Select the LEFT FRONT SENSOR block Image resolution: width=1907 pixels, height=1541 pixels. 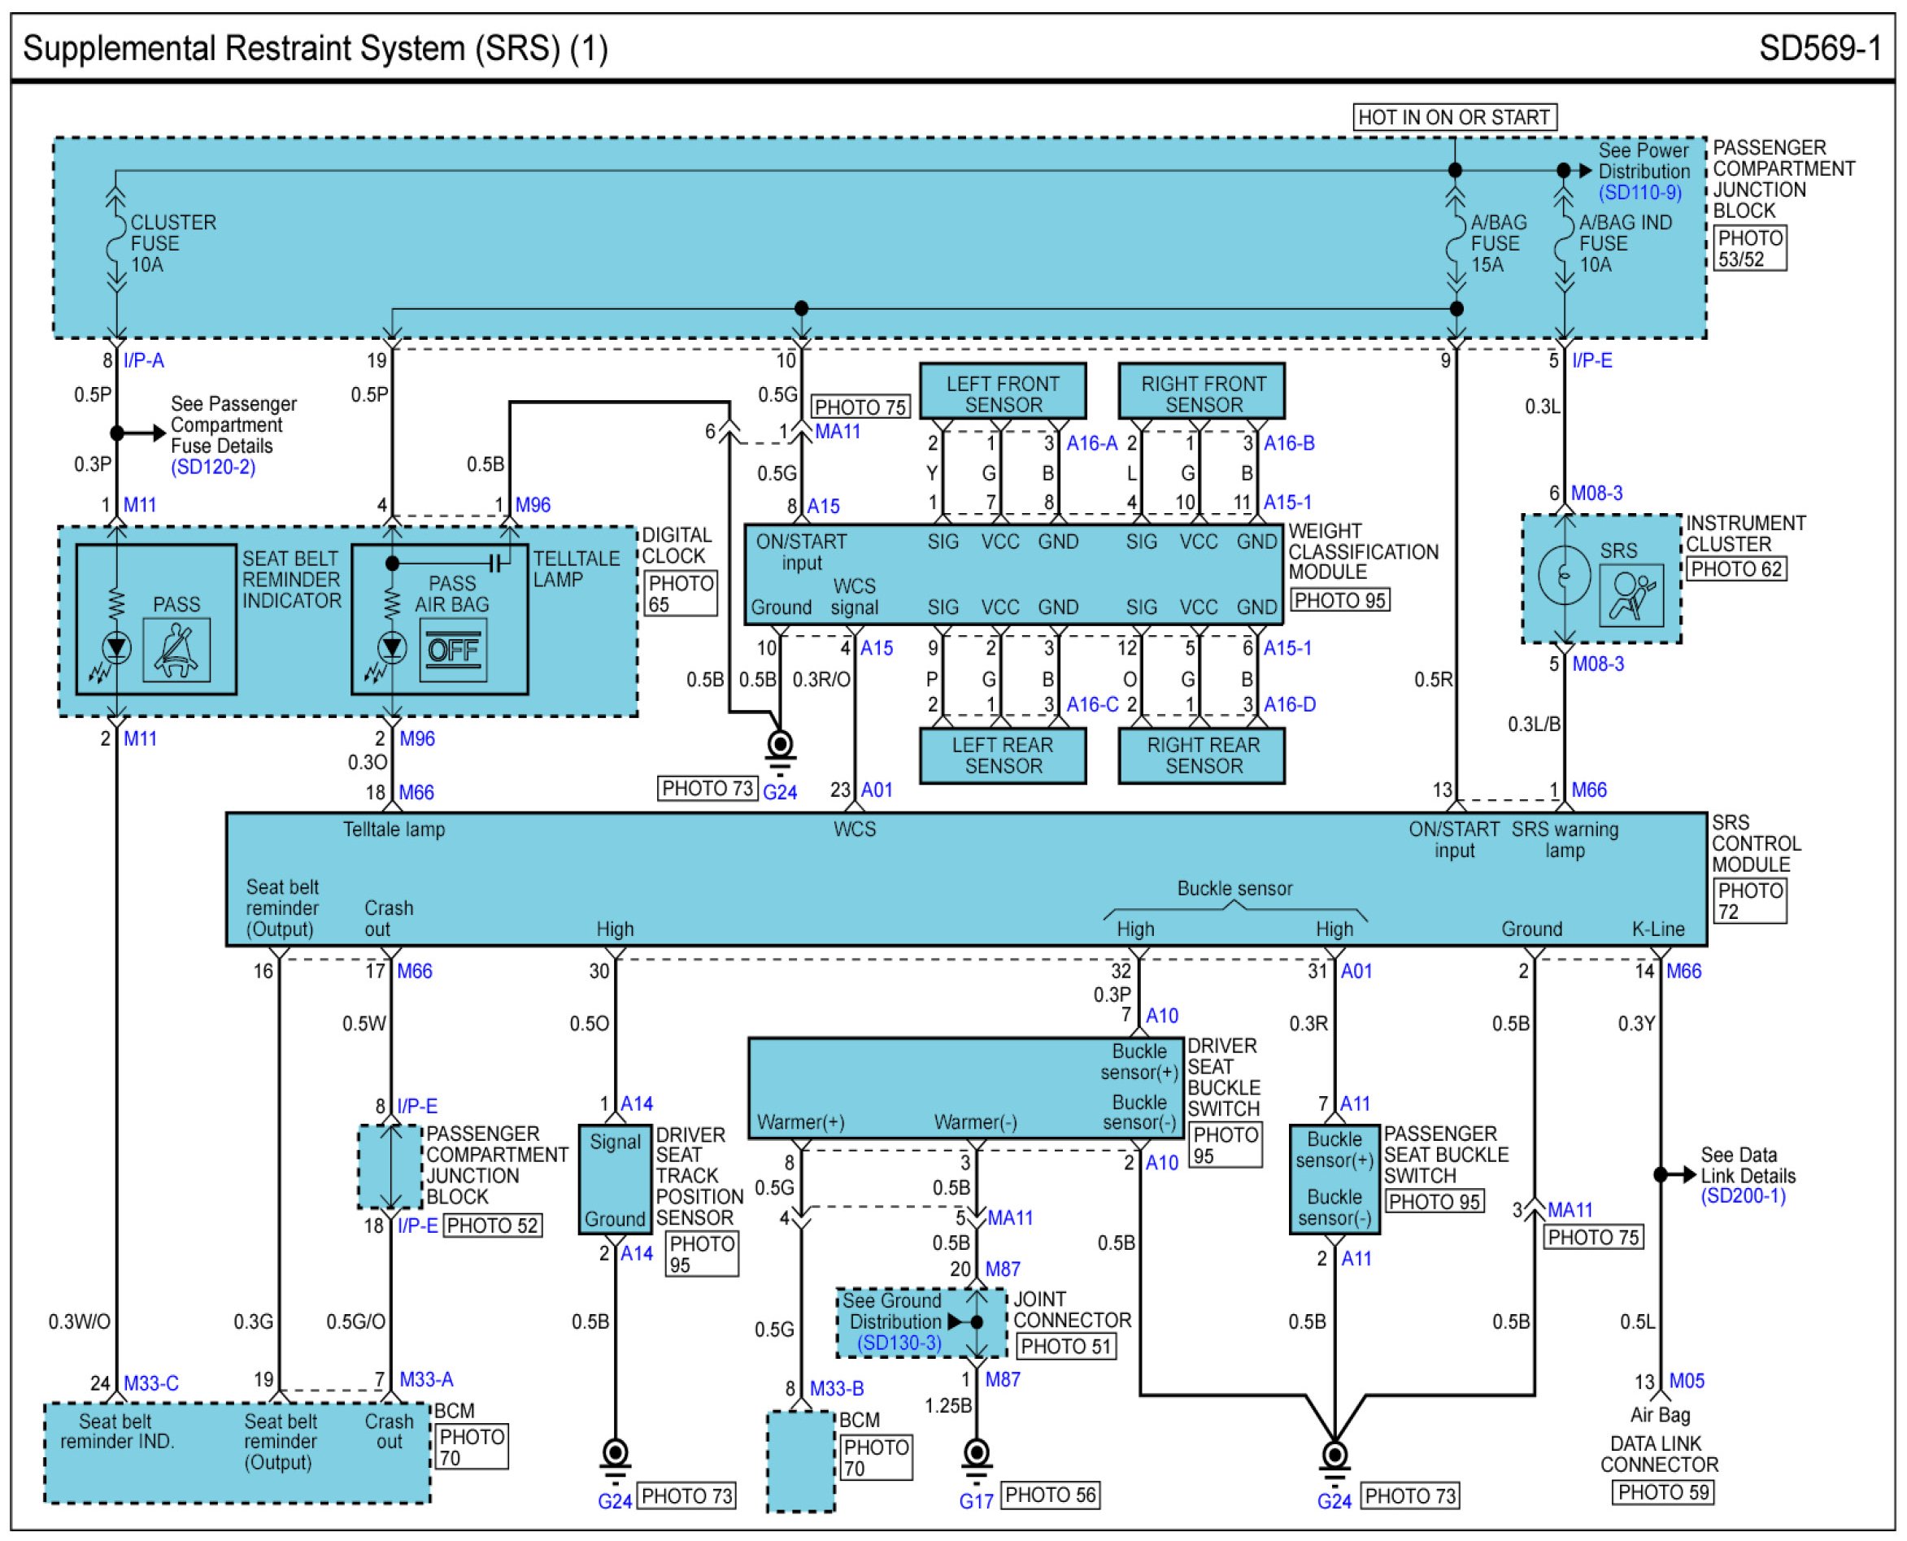[x=1003, y=392]
